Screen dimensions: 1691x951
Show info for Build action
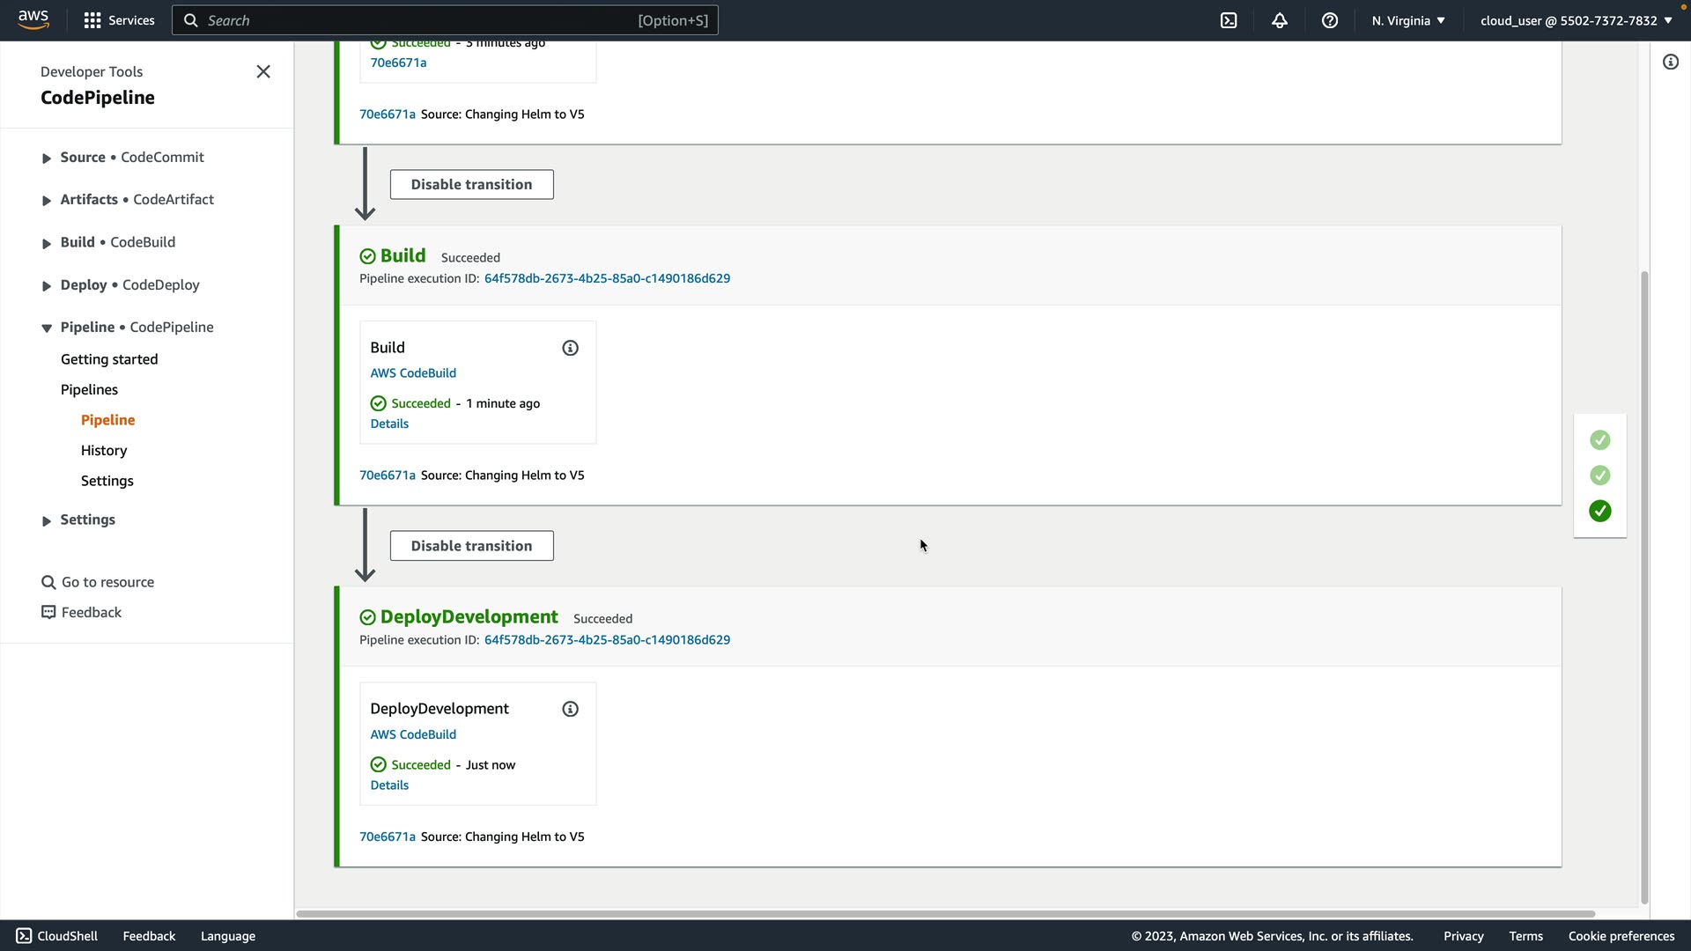570,348
